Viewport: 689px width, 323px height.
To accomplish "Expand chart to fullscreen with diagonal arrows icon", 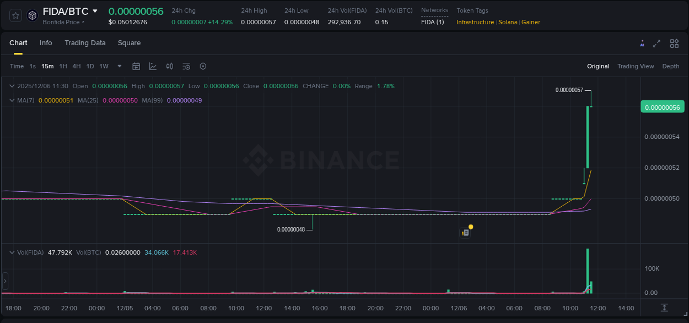I will [657, 43].
